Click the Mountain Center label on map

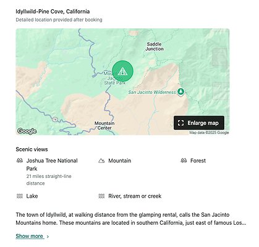click(104, 125)
